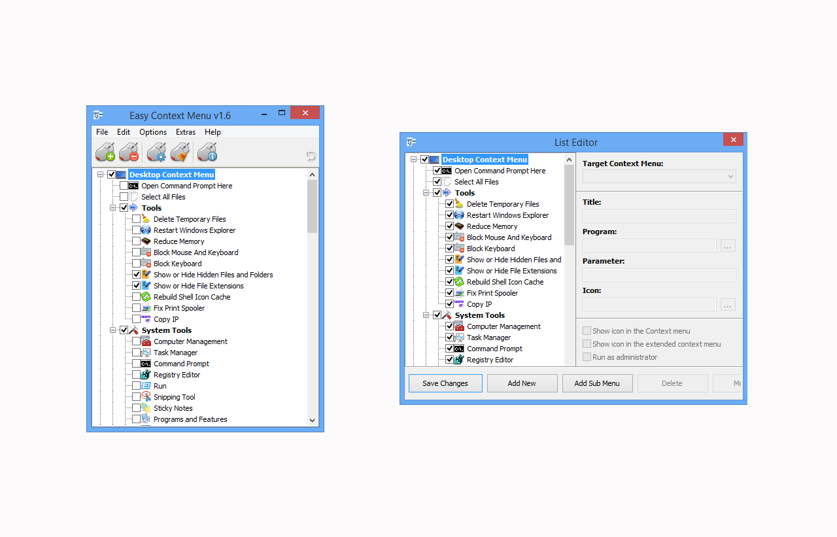Click the Block Keyboard icon in List Editor
Viewport: 837px width, 537px height.
(x=459, y=249)
